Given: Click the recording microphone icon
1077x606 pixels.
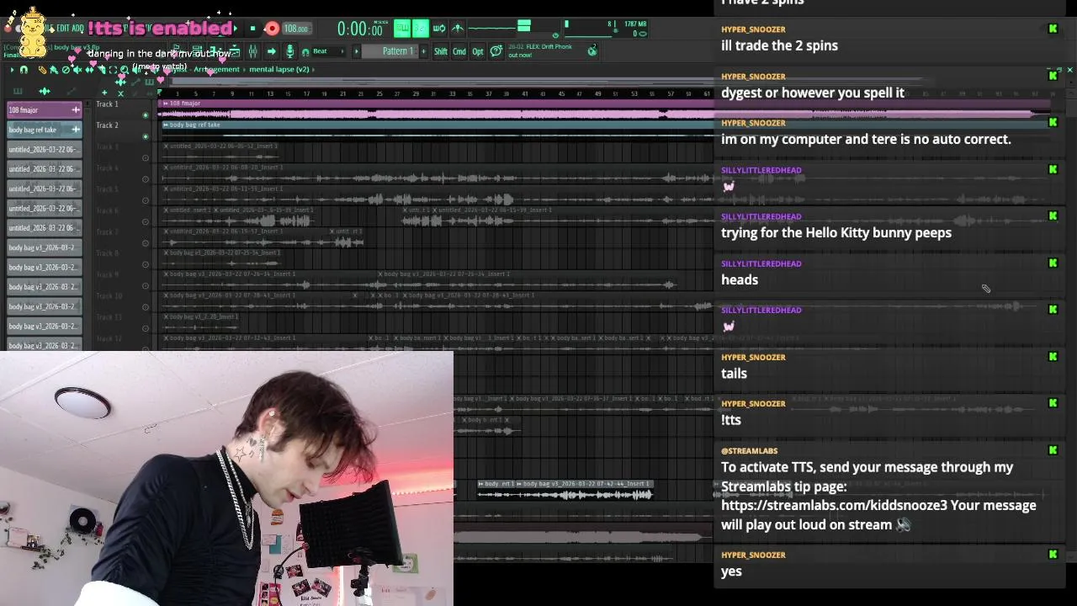Looking at the screenshot, I should (x=289, y=51).
